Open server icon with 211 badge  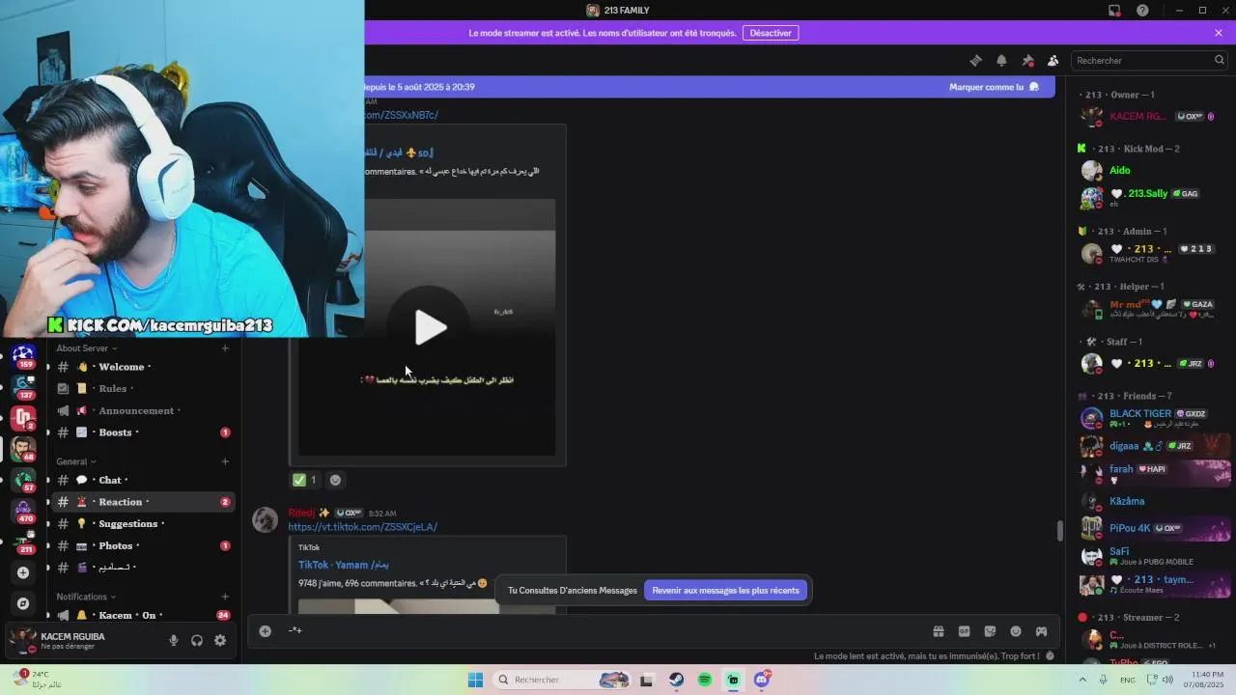pos(23,541)
